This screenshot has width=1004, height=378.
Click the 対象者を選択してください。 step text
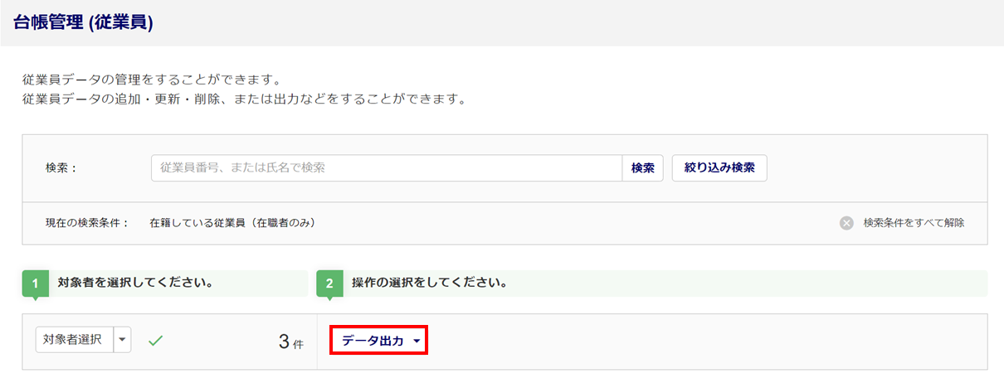(x=136, y=283)
